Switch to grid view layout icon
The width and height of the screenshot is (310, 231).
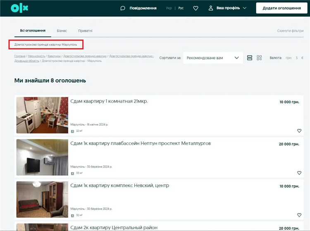259,58
